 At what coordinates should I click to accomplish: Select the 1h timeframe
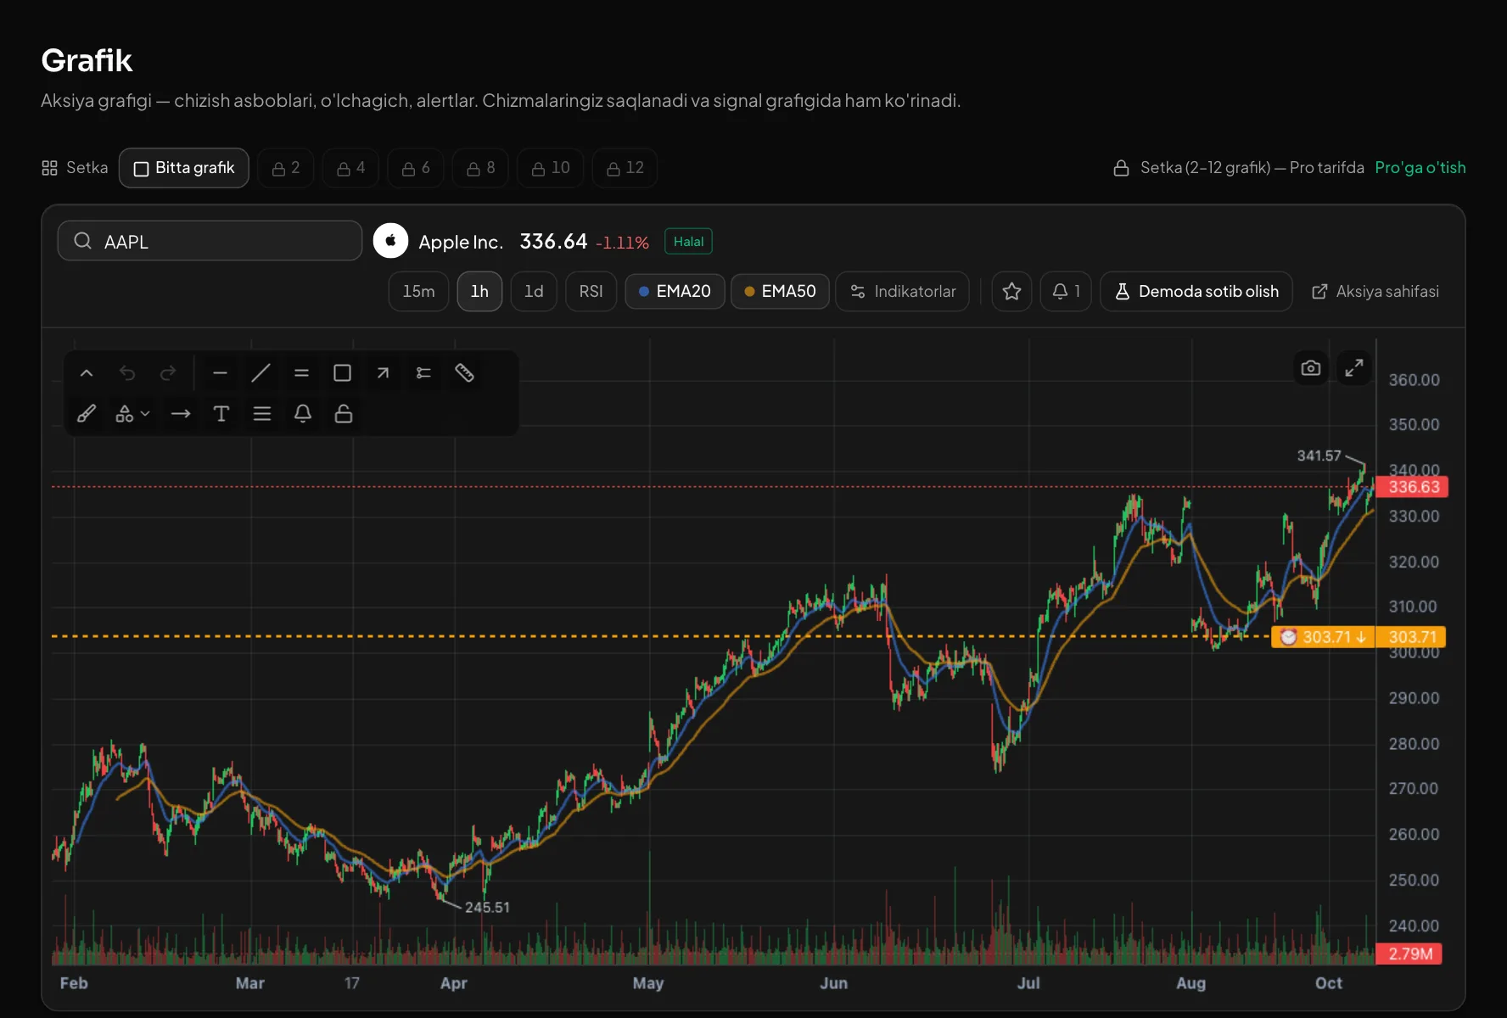click(479, 292)
